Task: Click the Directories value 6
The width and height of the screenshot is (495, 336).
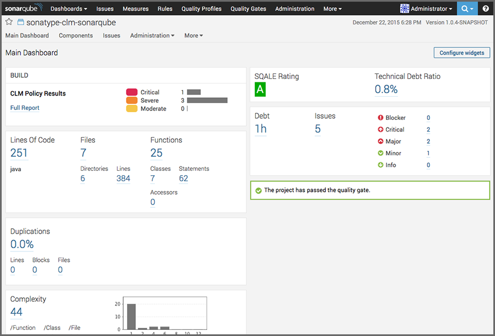Action: pyautogui.click(x=83, y=179)
